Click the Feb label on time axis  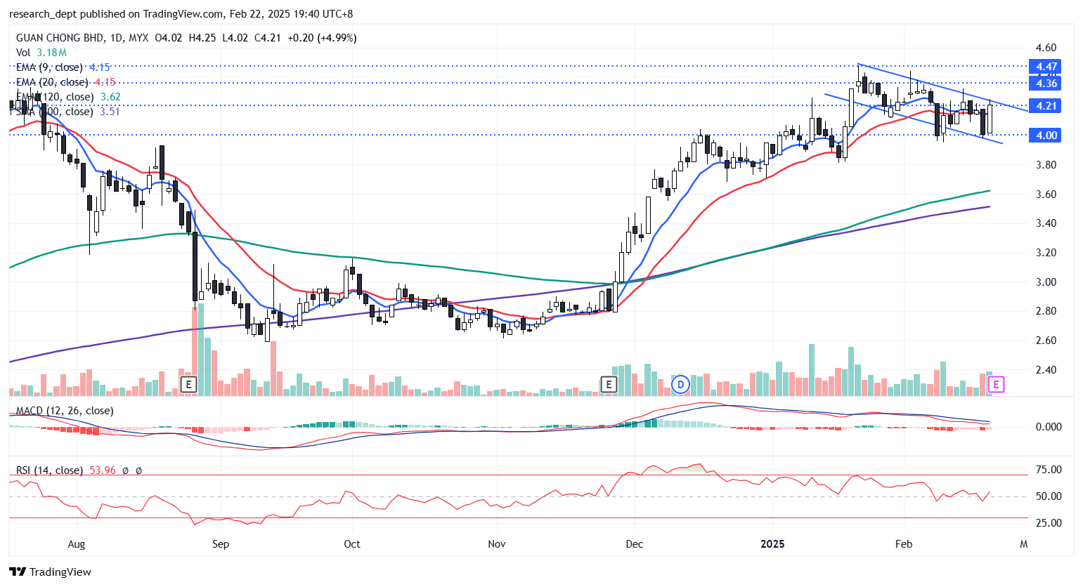click(904, 544)
